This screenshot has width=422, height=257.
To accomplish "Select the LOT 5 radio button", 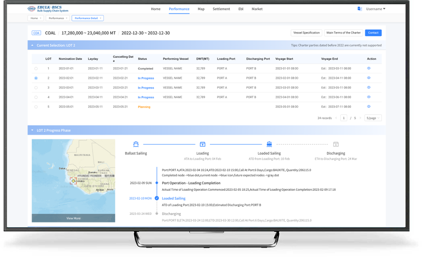I will pyautogui.click(x=36, y=107).
